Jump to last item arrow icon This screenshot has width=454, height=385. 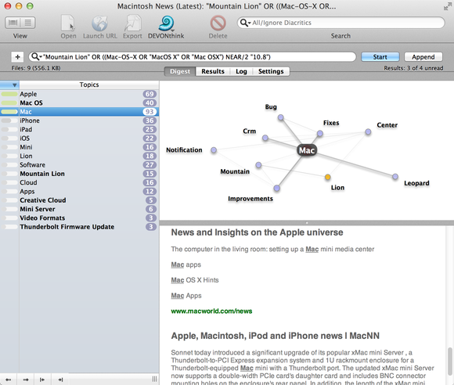point(60,380)
